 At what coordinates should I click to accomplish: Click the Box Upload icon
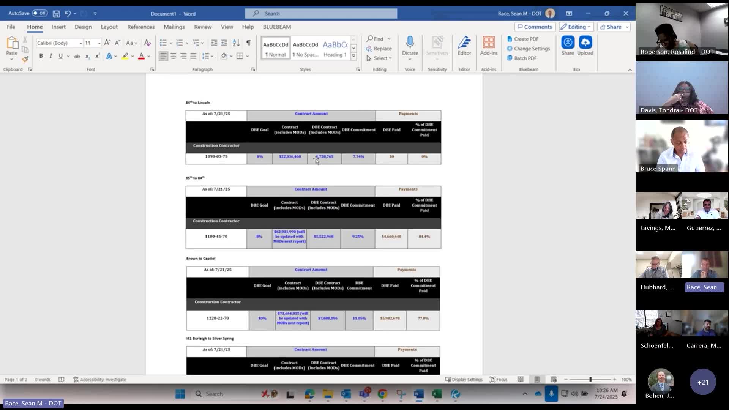pyautogui.click(x=585, y=43)
